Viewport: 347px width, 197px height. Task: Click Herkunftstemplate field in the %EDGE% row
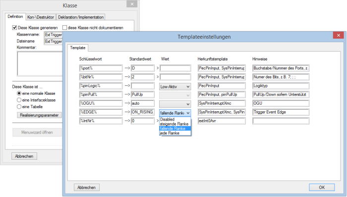click(222, 112)
